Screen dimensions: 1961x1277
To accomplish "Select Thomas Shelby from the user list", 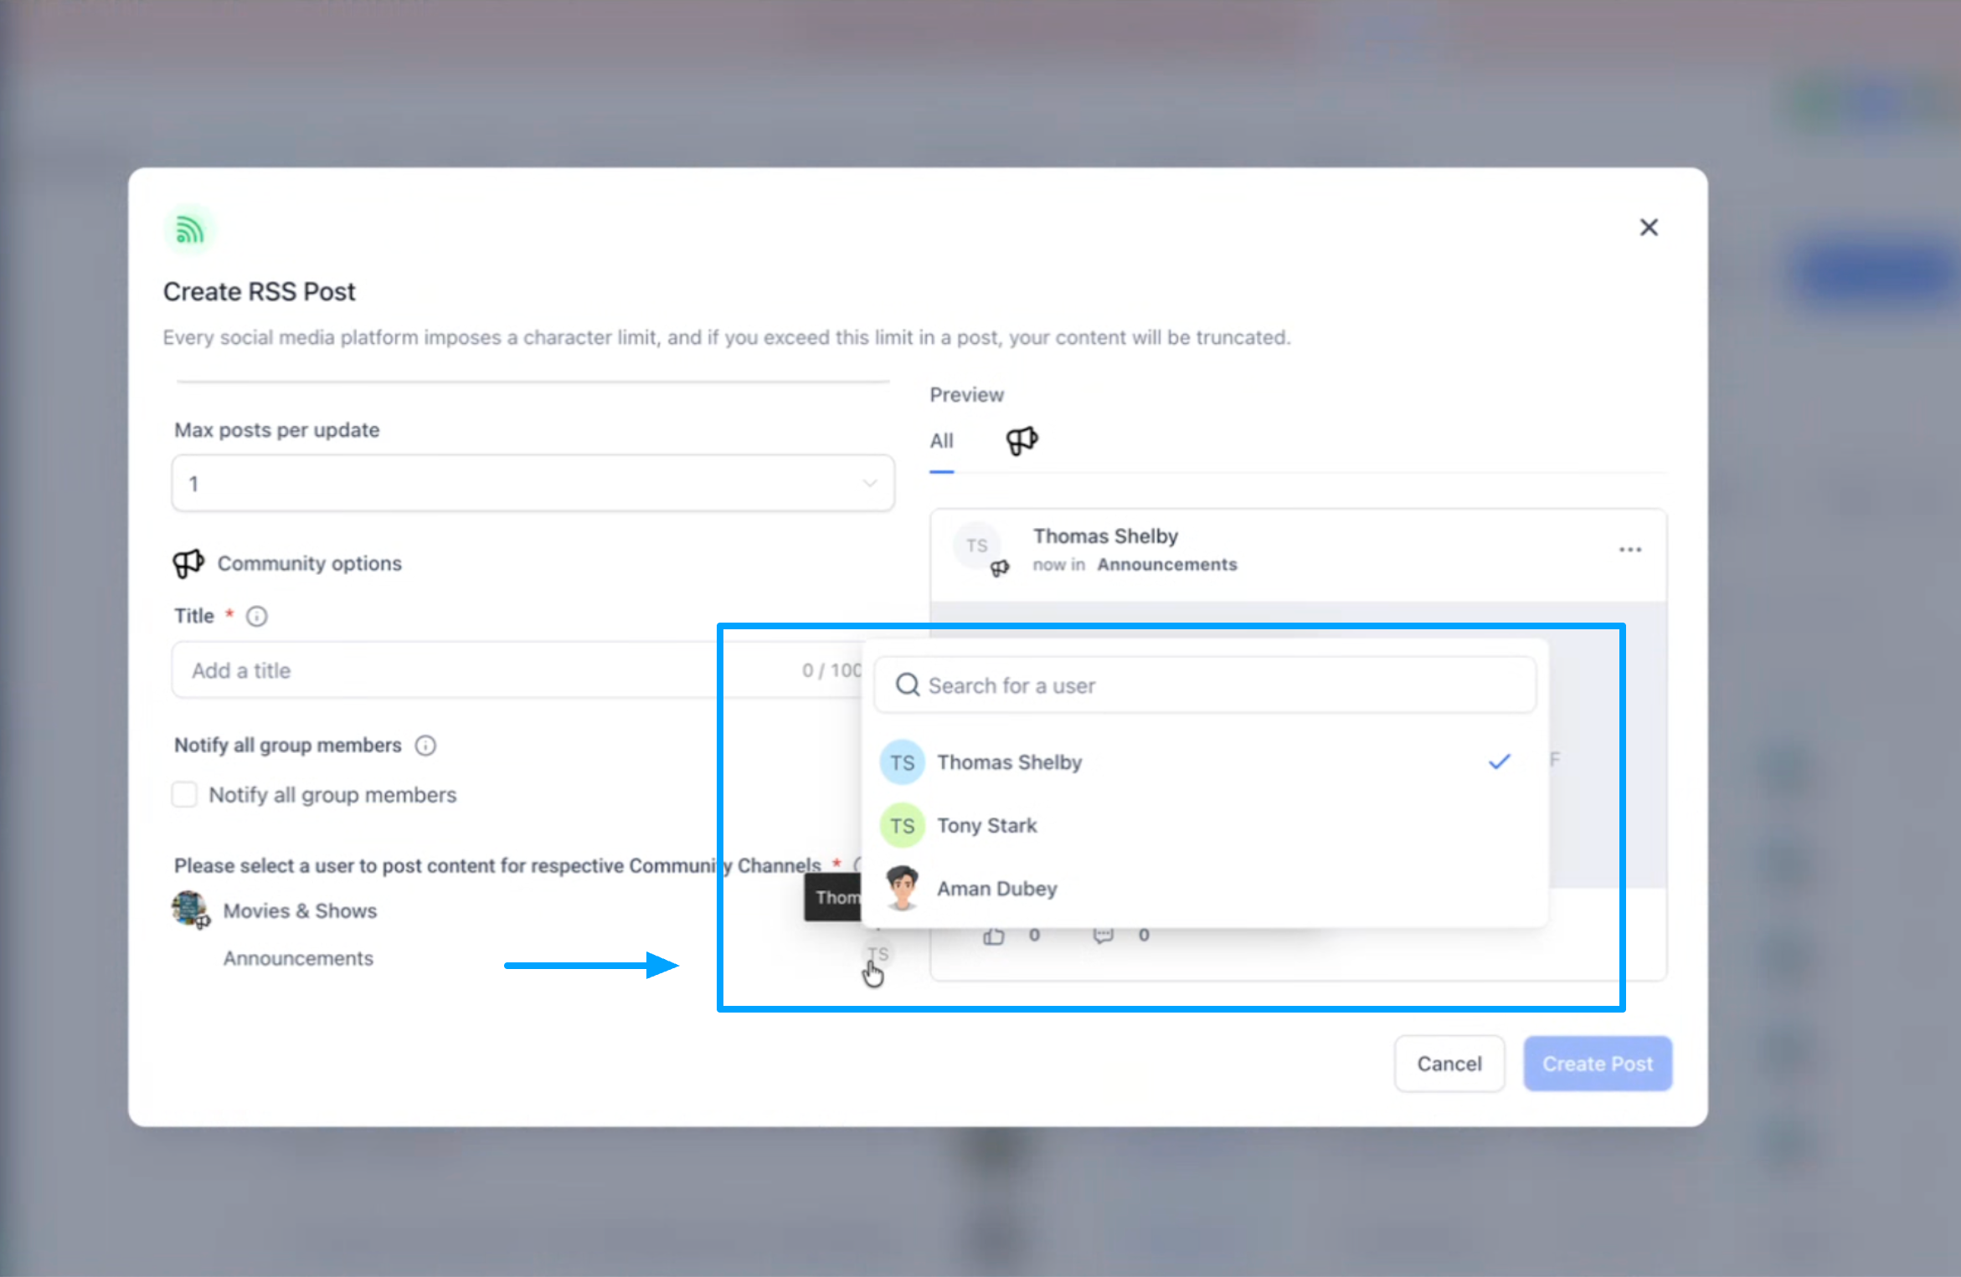I will pos(1009,762).
